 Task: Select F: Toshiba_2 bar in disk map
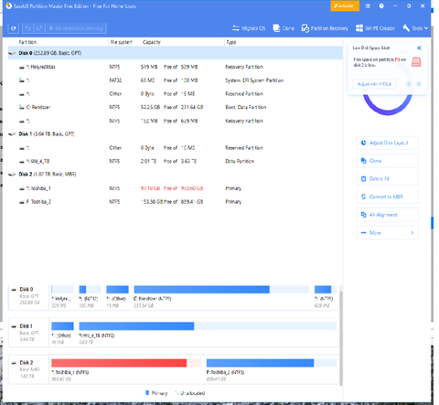272,363
